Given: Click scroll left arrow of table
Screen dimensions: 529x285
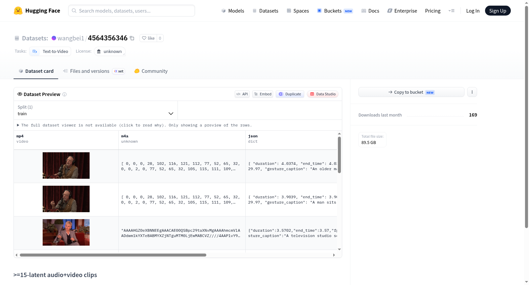Looking at the screenshot, I should 17,255.
